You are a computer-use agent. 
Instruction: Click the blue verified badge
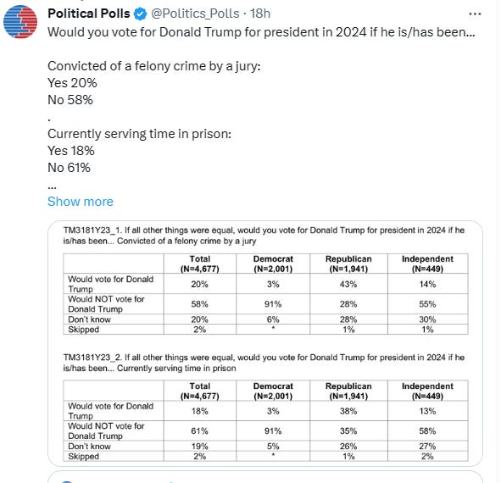tap(140, 14)
